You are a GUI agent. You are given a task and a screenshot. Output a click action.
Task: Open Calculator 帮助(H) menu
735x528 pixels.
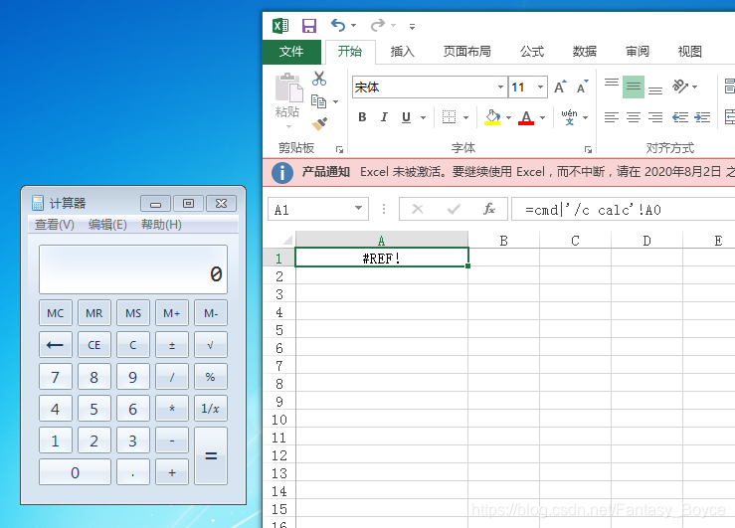point(161,225)
